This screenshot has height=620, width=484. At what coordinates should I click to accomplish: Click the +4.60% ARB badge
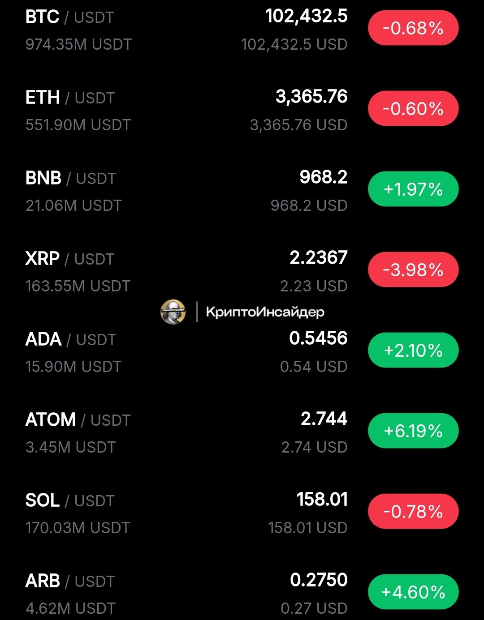tap(413, 592)
